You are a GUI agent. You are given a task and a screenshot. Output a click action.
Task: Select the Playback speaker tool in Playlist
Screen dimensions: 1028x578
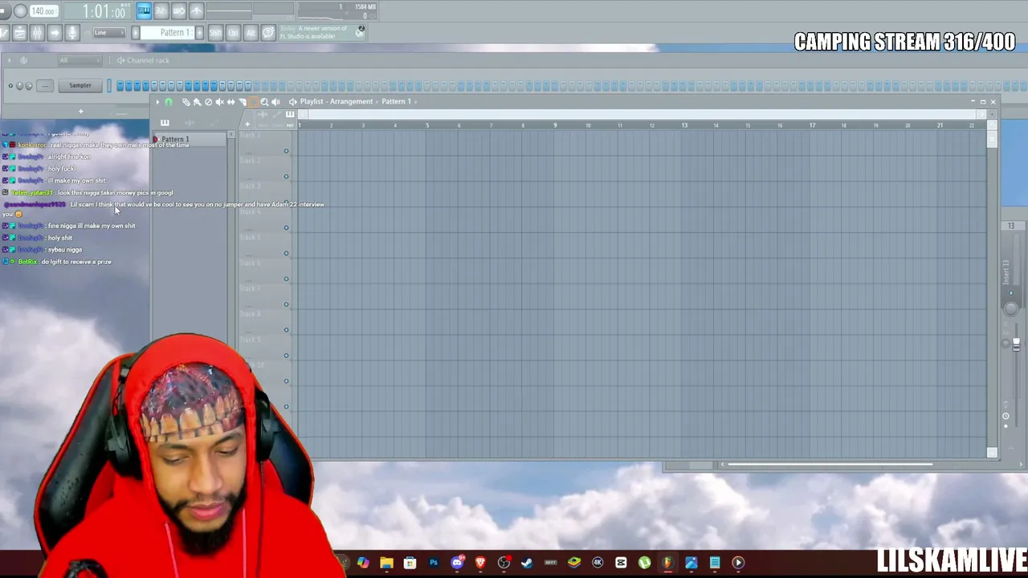(275, 102)
